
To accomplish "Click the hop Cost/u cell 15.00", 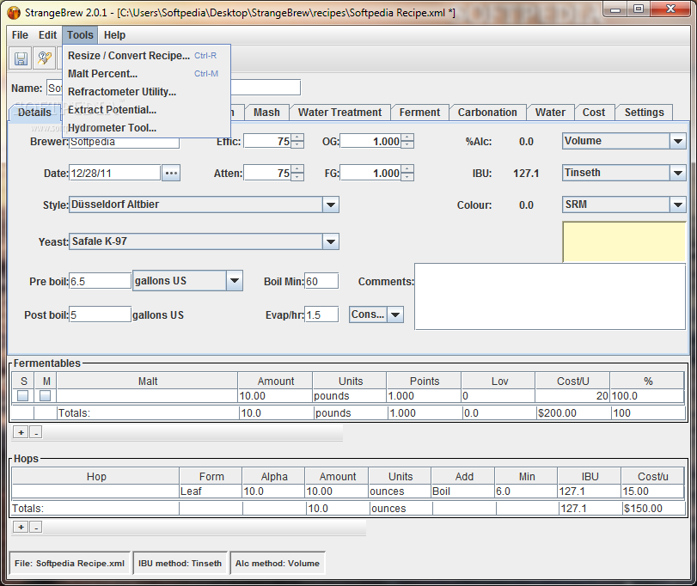I will tap(652, 491).
